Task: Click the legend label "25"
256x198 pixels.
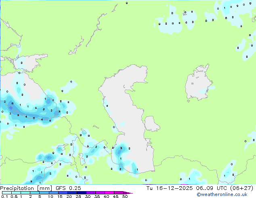Action: click(x=78, y=196)
